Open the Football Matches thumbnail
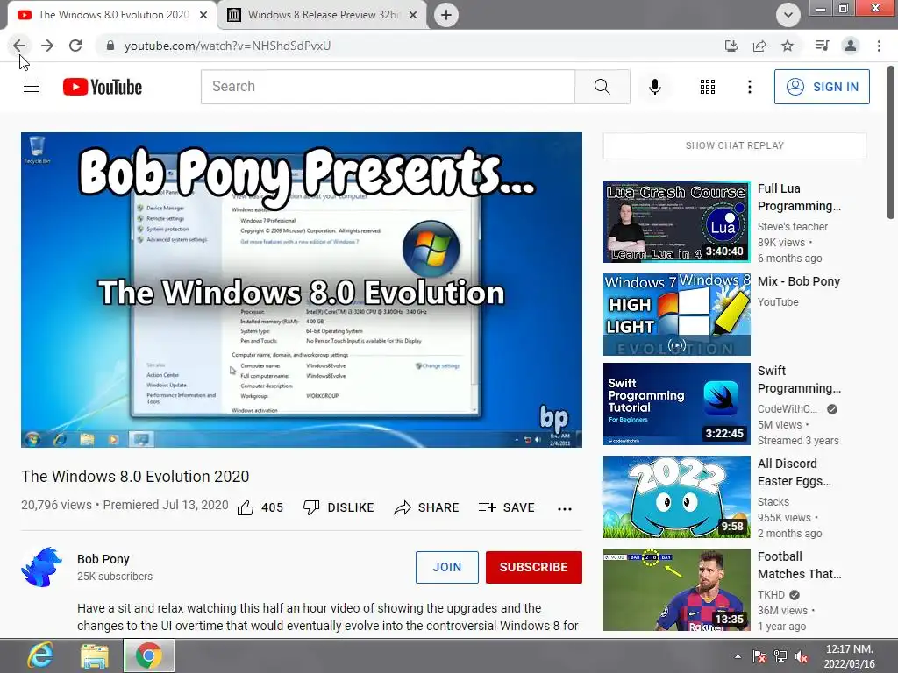The image size is (898, 673). tap(676, 590)
